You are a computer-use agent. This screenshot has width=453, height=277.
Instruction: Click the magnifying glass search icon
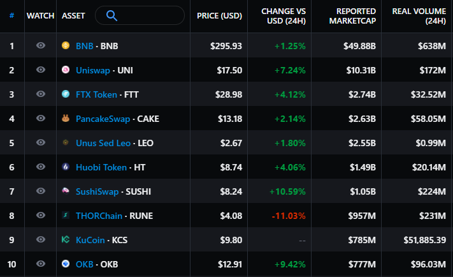pos(111,15)
